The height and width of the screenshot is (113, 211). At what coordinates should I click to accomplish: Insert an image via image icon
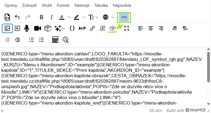[x=7, y=28]
